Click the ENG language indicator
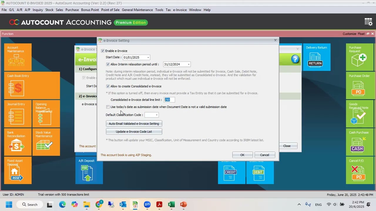376x211 pixels. tap(318, 205)
